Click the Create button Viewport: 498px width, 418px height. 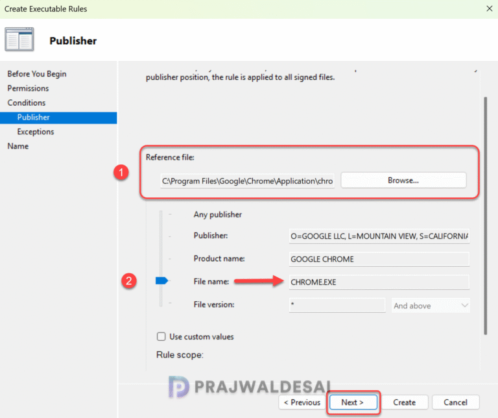405,402
